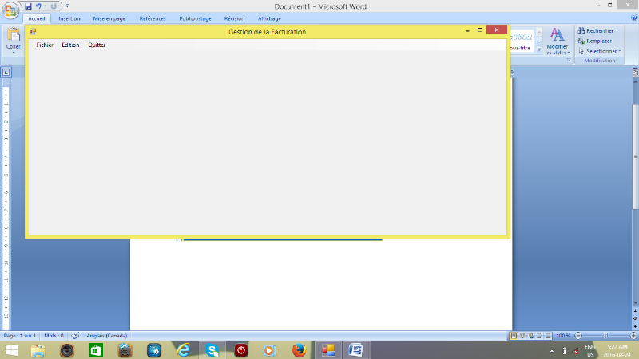
Task: Switch to the Insertion ribbon tab
Action: point(69,18)
